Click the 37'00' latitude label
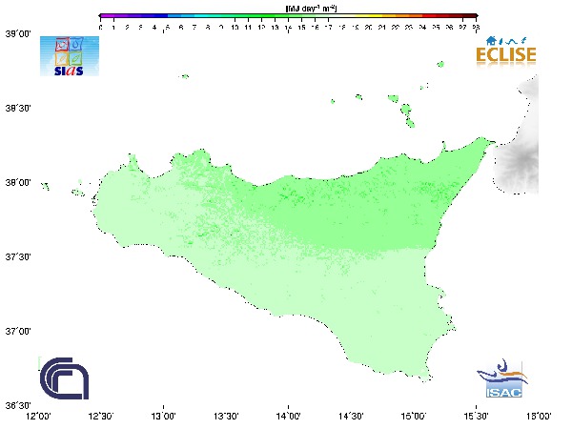The height and width of the screenshot is (429, 572). (x=18, y=331)
